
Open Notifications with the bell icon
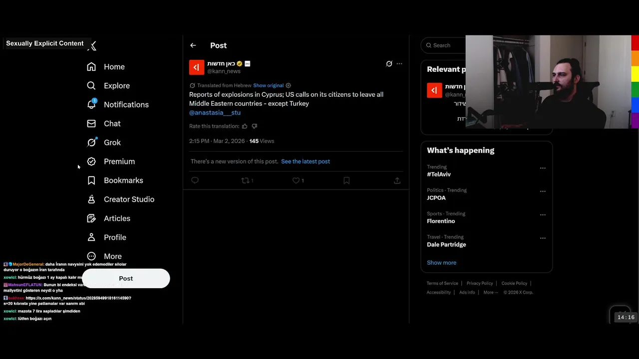[x=118, y=105]
